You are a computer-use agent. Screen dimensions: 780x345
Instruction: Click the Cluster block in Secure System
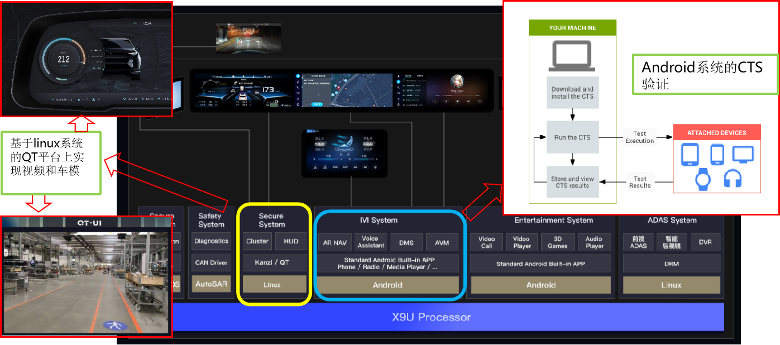(x=257, y=241)
